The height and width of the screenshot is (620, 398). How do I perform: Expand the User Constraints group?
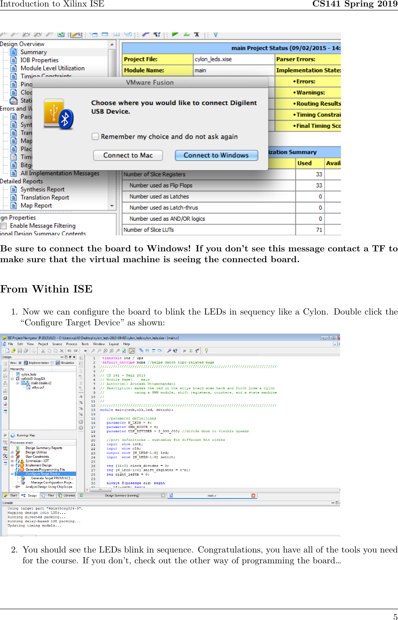click(x=12, y=456)
